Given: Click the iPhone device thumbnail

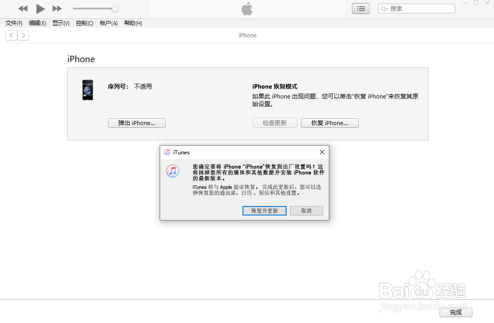Looking at the screenshot, I should (x=87, y=90).
